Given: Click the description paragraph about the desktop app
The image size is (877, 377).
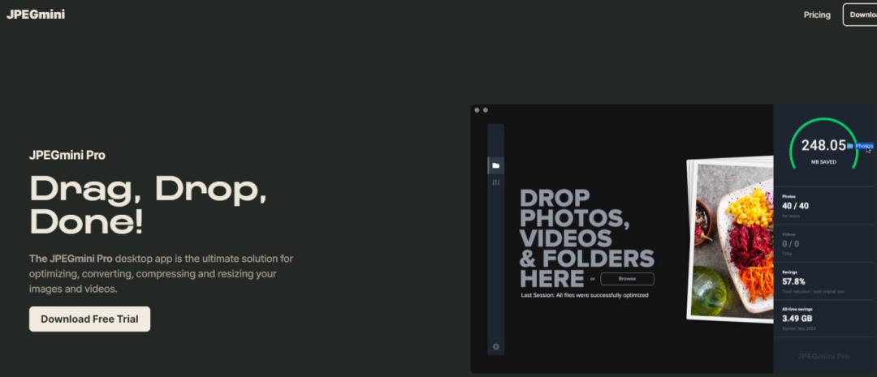Looking at the screenshot, I should pyautogui.click(x=161, y=274).
